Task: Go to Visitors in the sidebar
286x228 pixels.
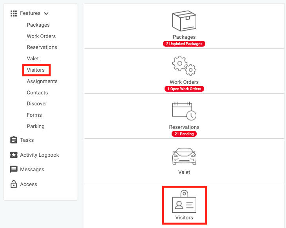Action: [x=36, y=70]
